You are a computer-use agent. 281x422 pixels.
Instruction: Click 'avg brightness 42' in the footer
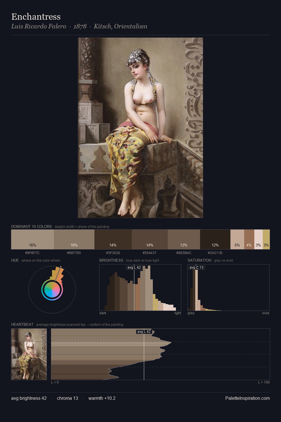point(29,398)
